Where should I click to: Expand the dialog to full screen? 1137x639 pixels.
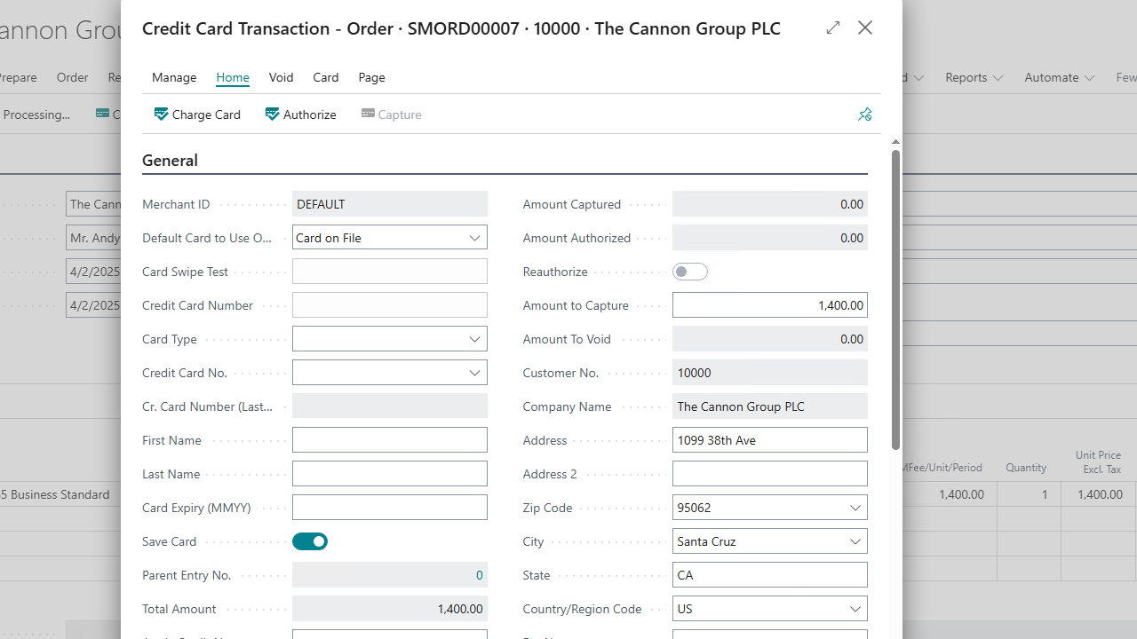(x=832, y=28)
